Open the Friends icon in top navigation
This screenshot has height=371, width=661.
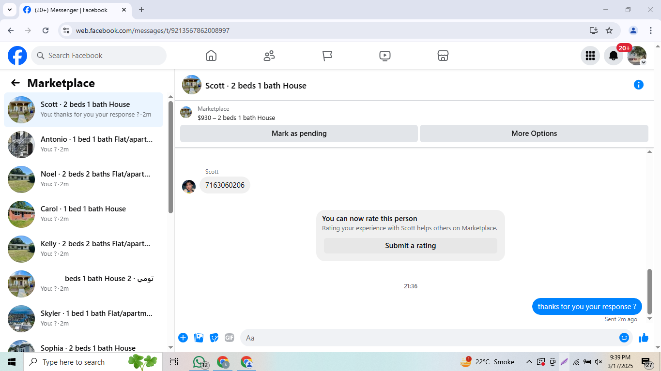coord(269,56)
